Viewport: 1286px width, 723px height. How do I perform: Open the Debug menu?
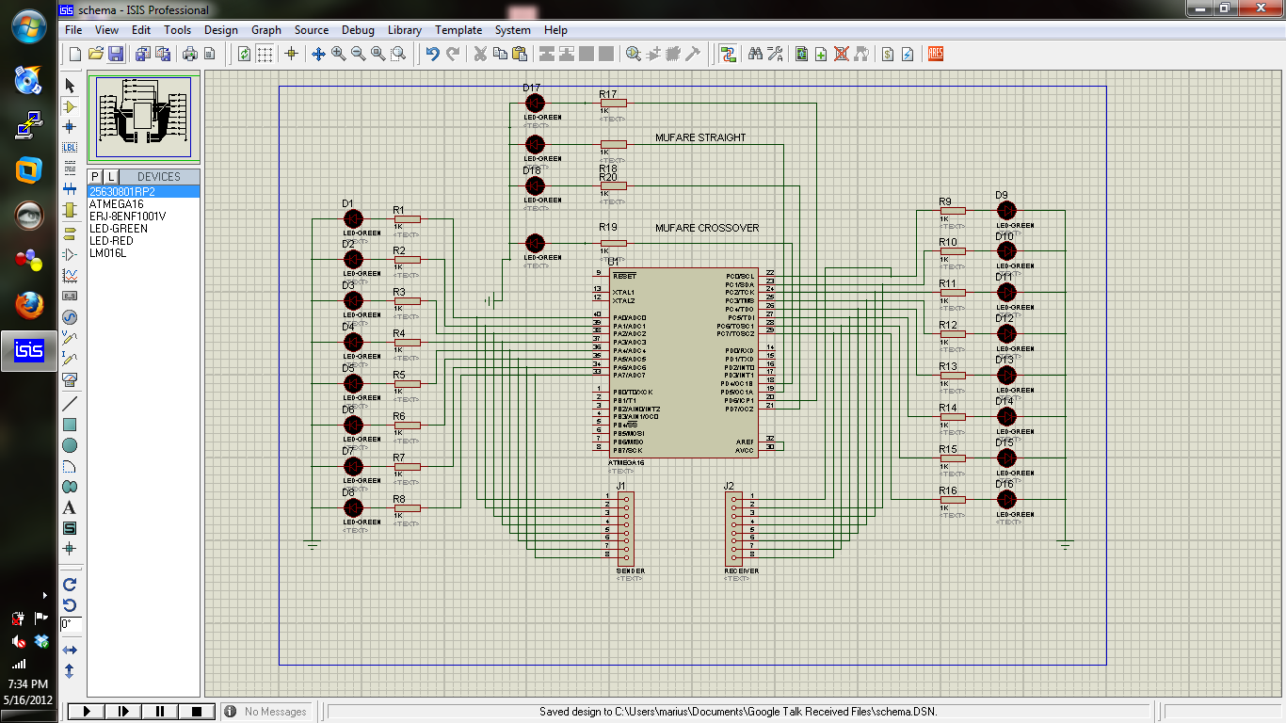tap(358, 30)
